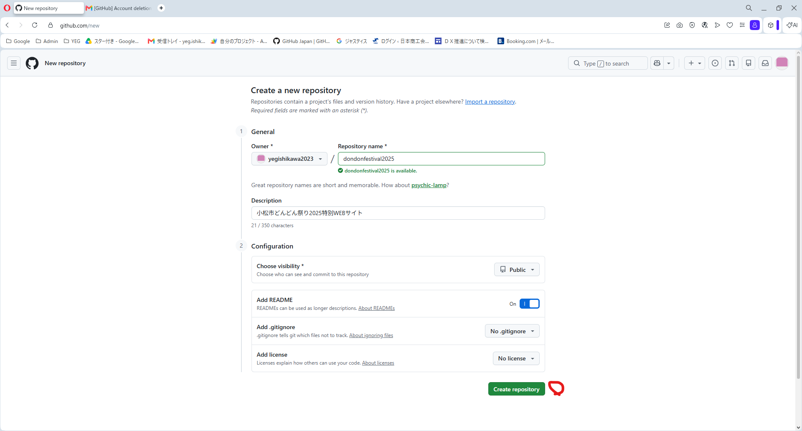Expand the plus Create new dropdown
This screenshot has width=802, height=431.
tap(695, 63)
